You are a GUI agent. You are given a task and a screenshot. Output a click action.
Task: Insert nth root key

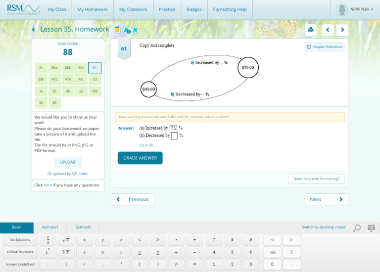pos(66,252)
